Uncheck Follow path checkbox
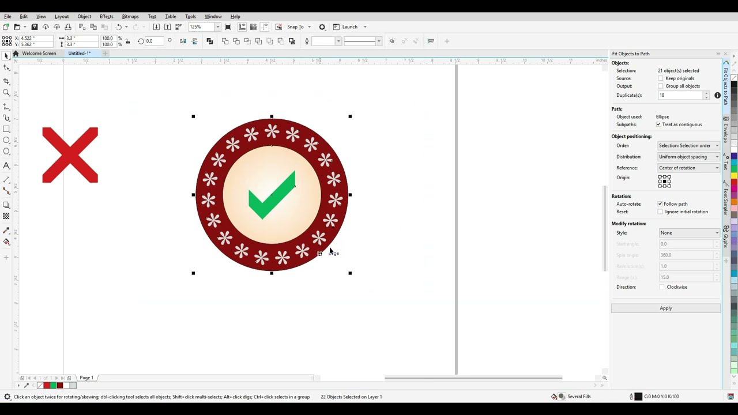 click(x=660, y=204)
